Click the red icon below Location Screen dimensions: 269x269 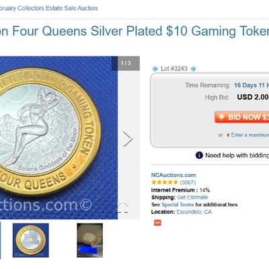coord(157,223)
